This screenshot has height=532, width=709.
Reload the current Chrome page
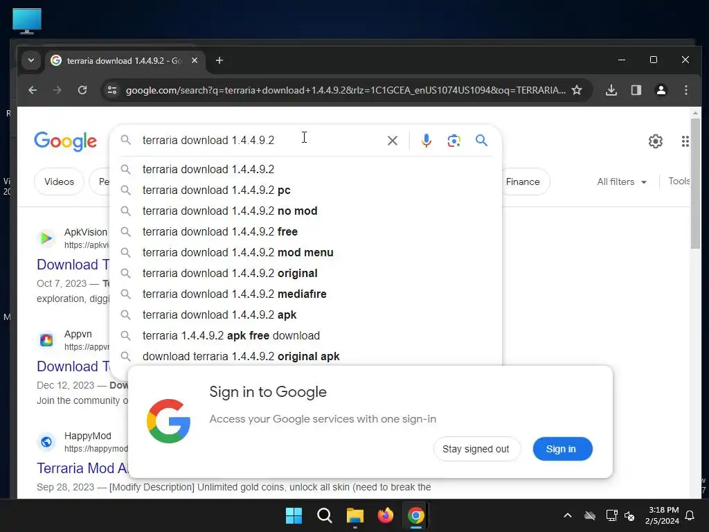82,90
